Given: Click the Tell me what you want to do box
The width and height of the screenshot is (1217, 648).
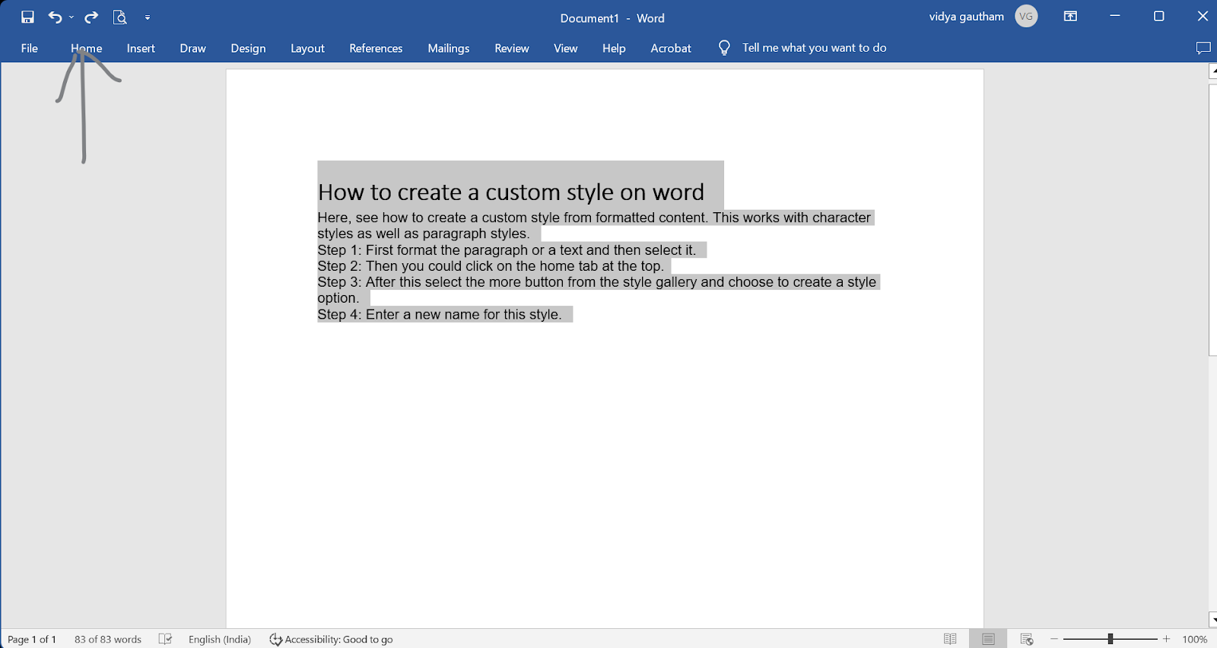Looking at the screenshot, I should coord(815,48).
